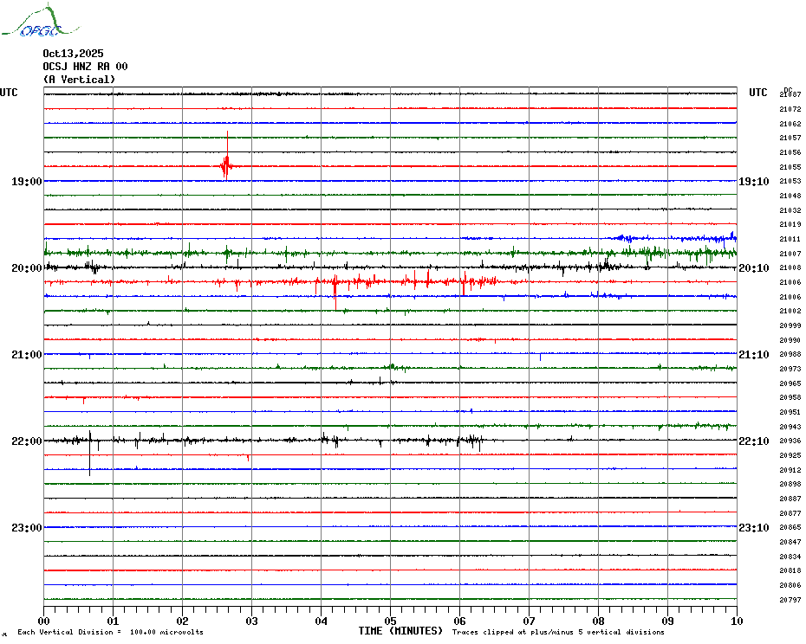The width and height of the screenshot is (806, 644).
Task: Select the 22:10 label on right axis
Action: click(x=753, y=441)
